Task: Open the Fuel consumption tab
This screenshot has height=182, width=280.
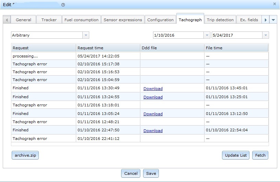Action: pyautogui.click(x=81, y=20)
